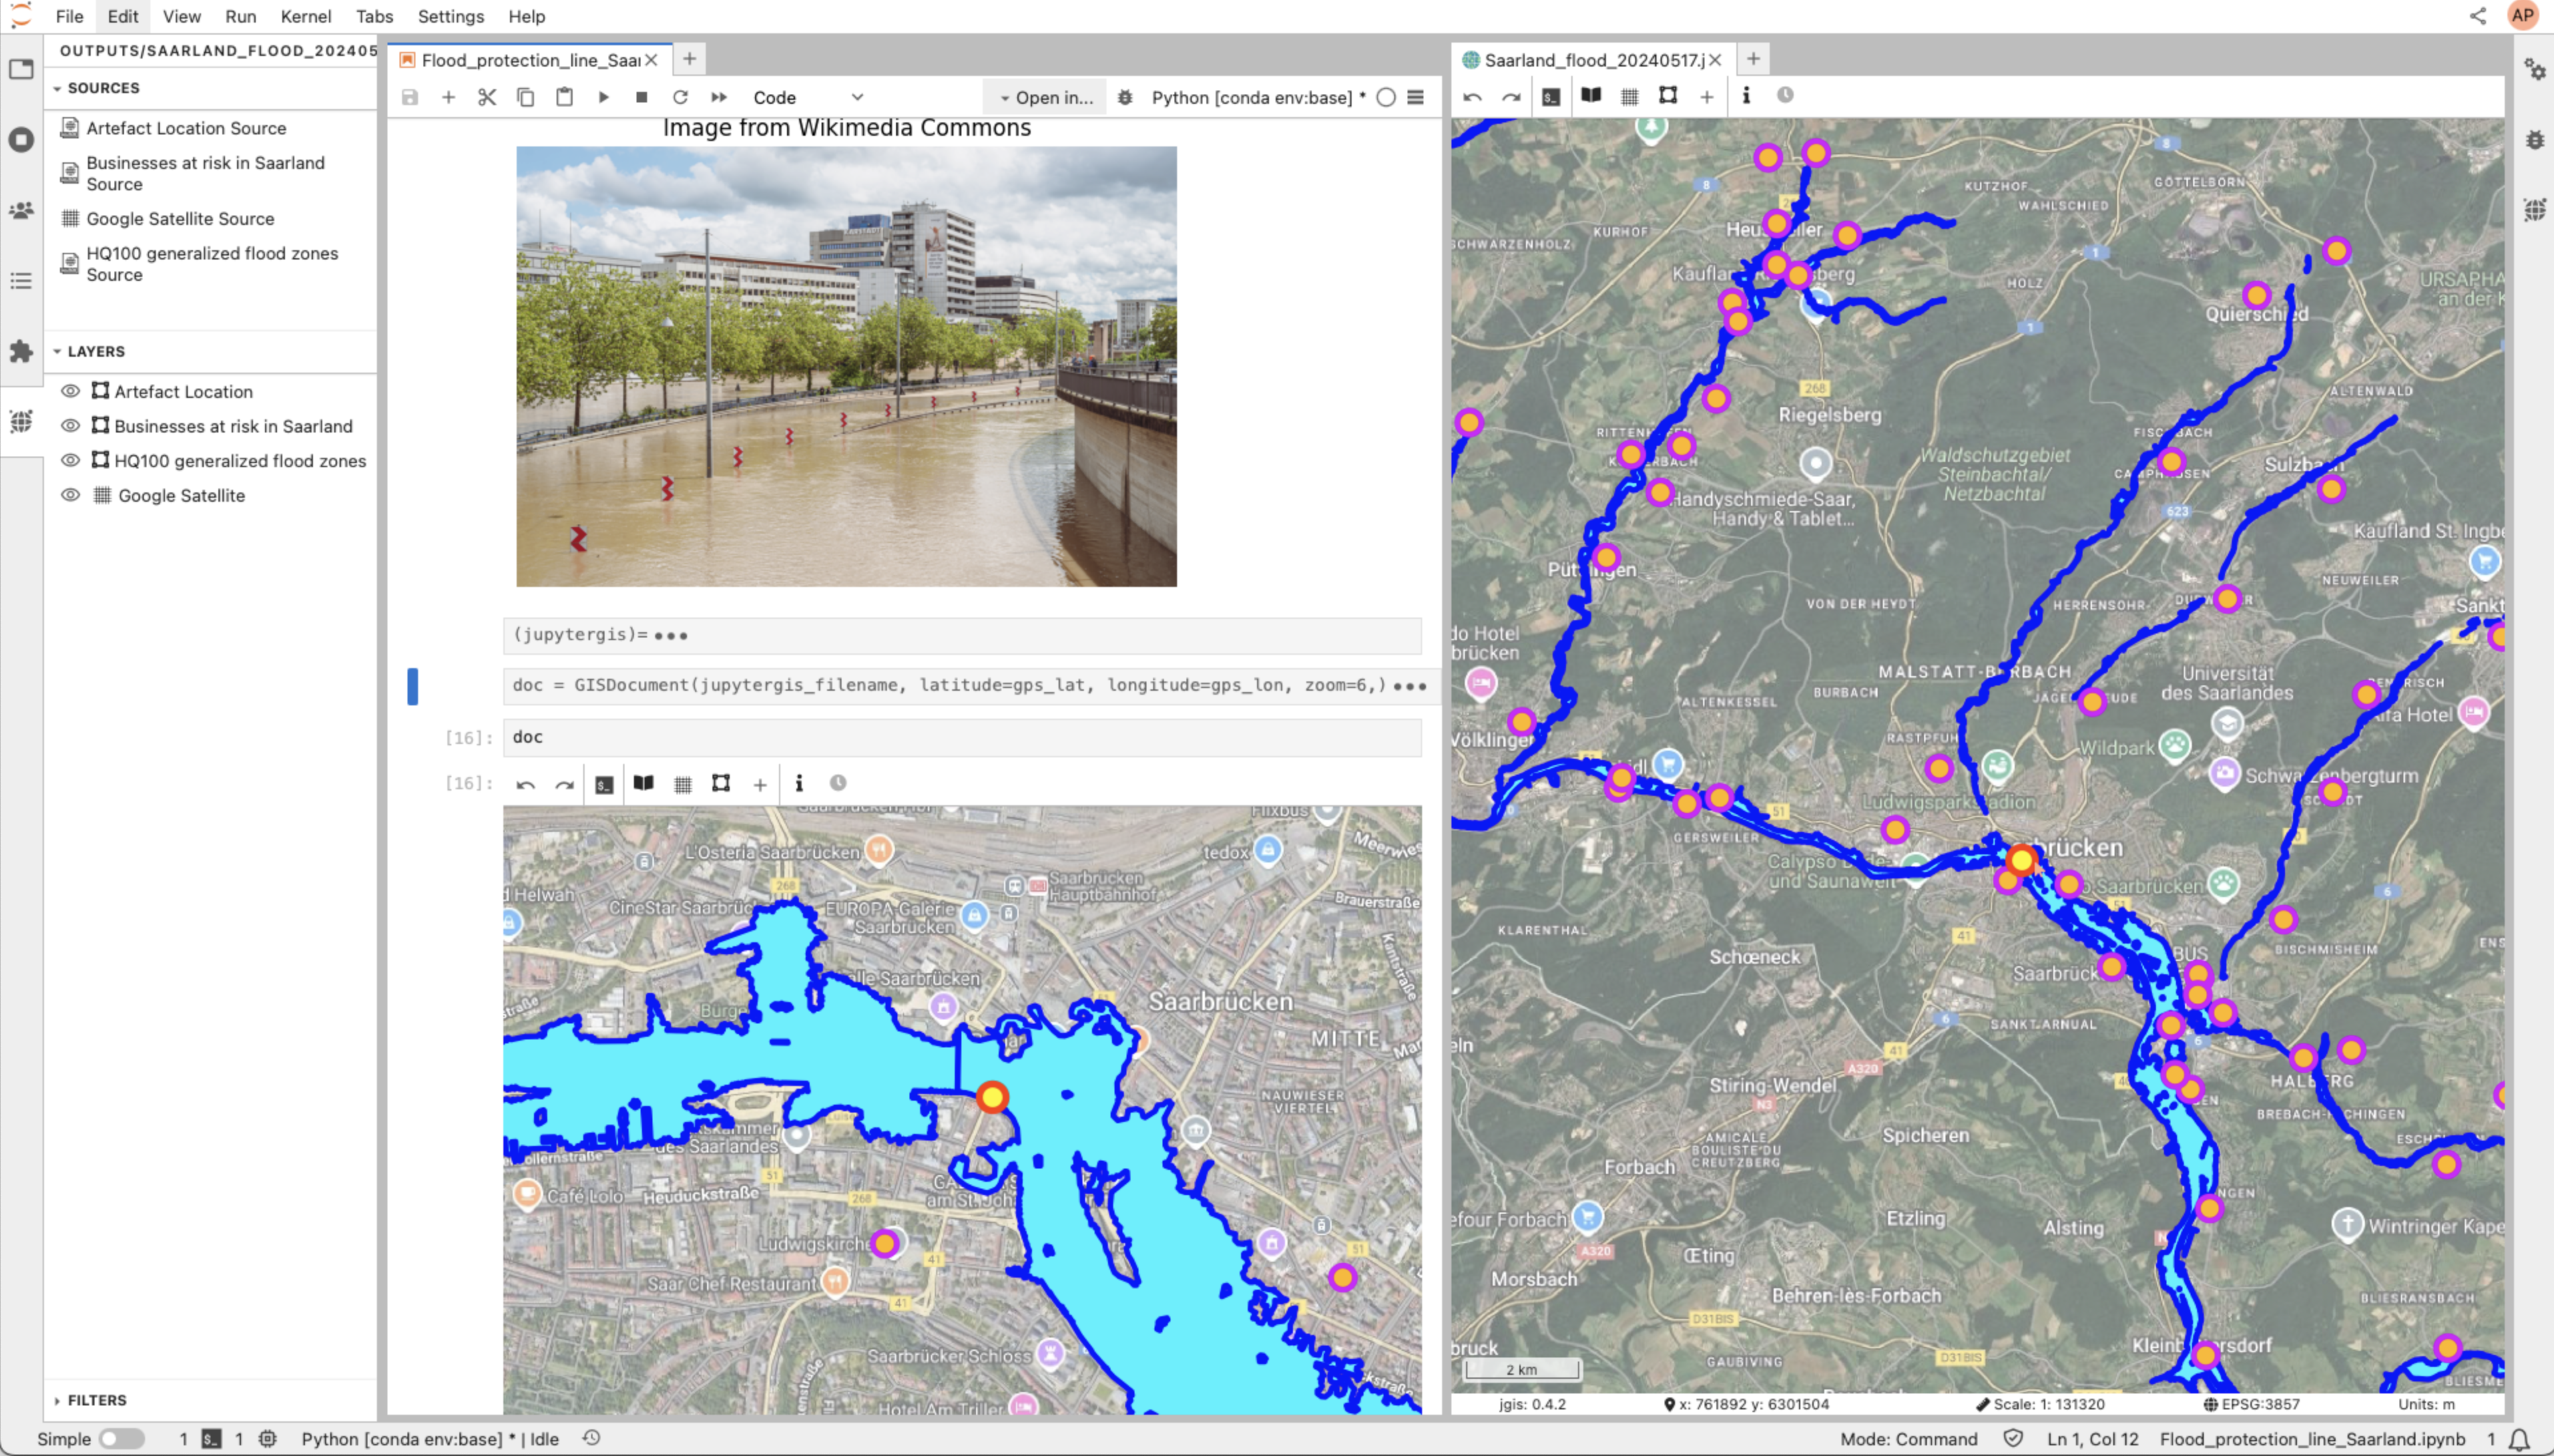Screen dimensions: 2554x1456
Task: Click the red artefact location marker on the small map
Action: (991, 1097)
